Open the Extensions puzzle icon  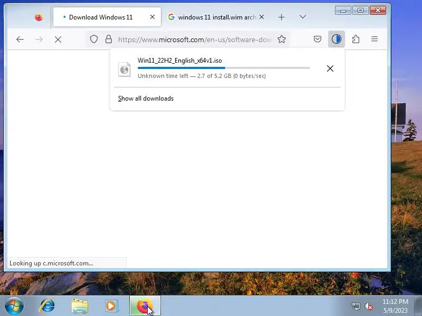tap(356, 39)
